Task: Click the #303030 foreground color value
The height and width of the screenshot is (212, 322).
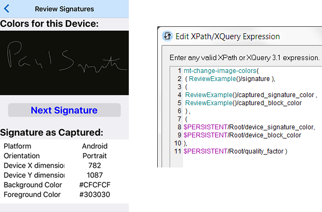Action: [94, 194]
